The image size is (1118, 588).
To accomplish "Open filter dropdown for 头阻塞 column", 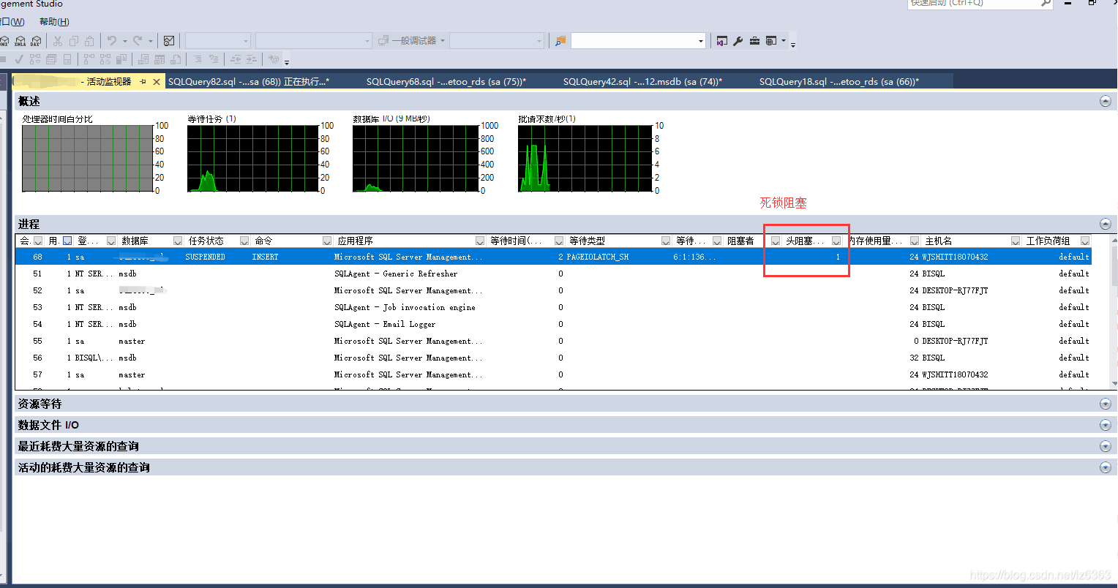I will (836, 241).
